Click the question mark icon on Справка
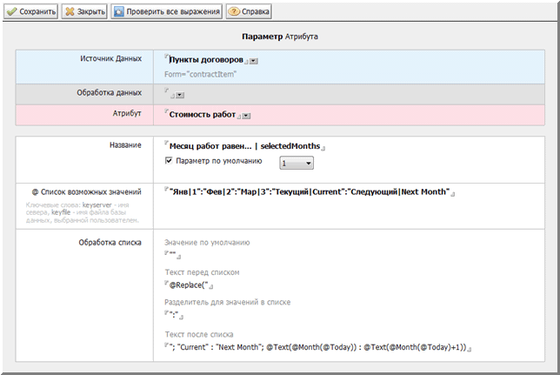This screenshot has height=375, width=560. coord(234,11)
